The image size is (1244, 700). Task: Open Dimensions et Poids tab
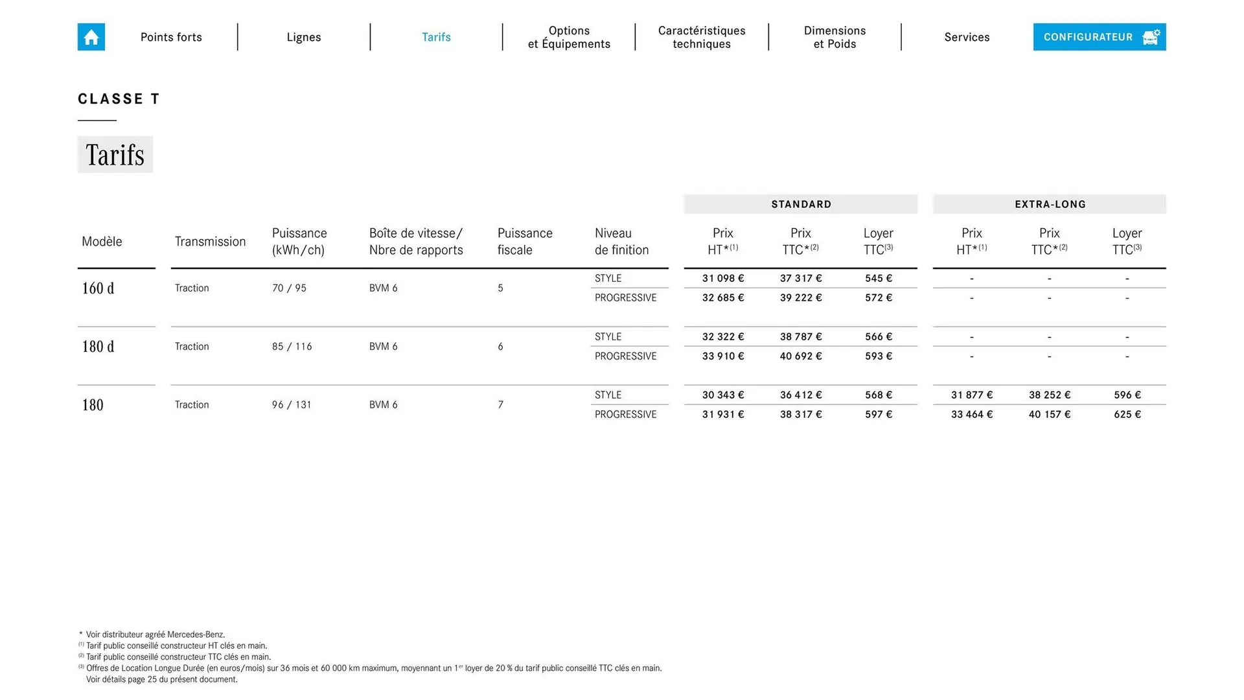[835, 37]
